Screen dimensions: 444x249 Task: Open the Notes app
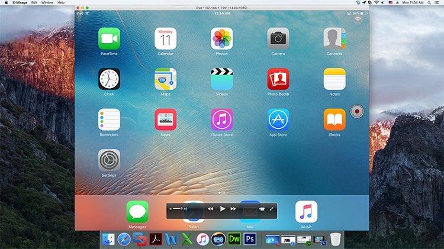[334, 79]
